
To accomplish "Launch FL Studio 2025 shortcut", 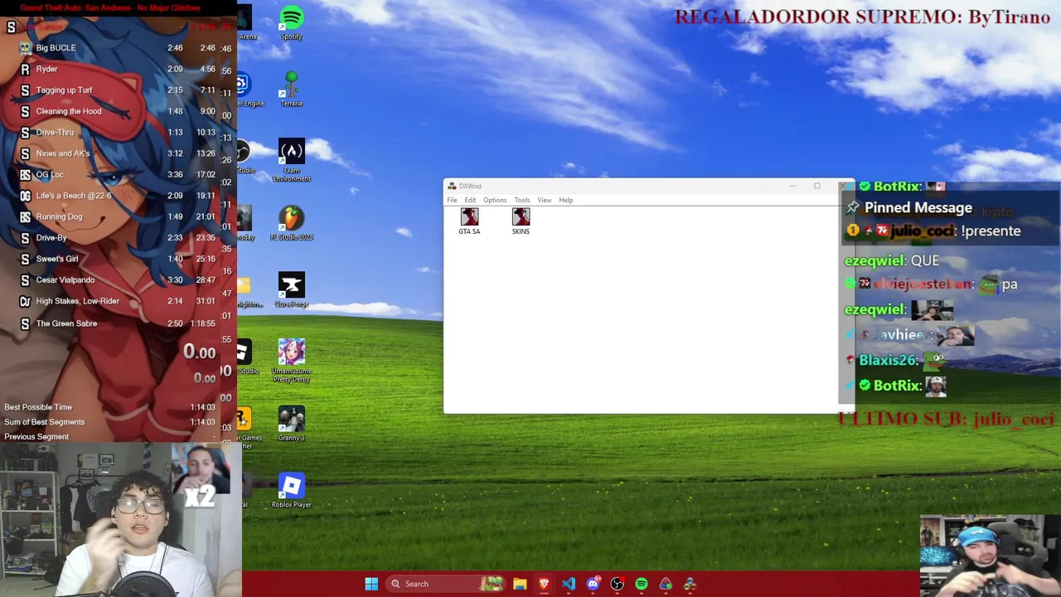I will 291,224.
